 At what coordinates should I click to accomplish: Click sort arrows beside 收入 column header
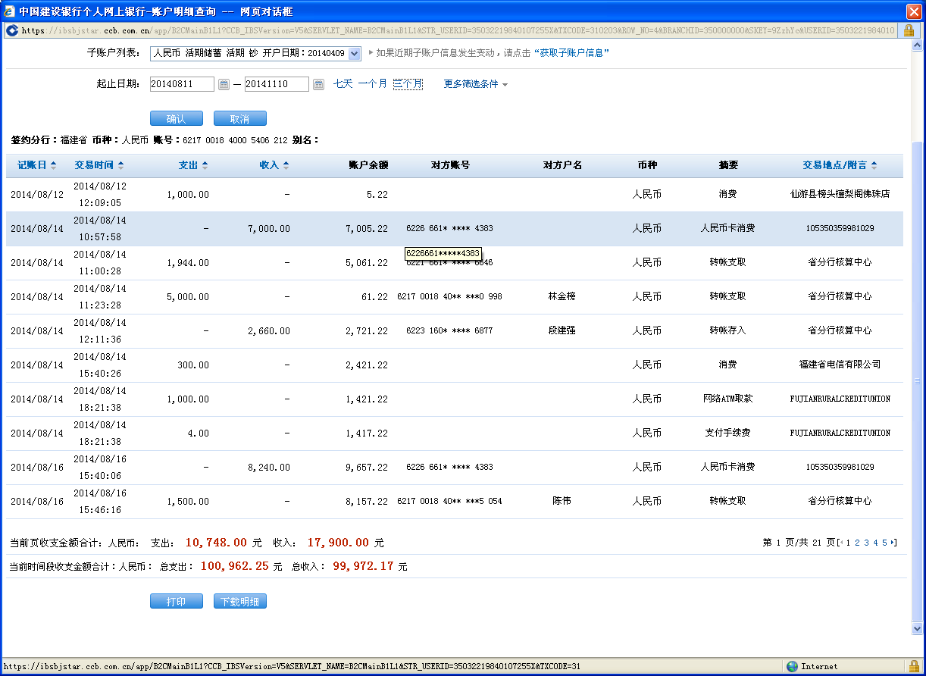tap(286, 165)
